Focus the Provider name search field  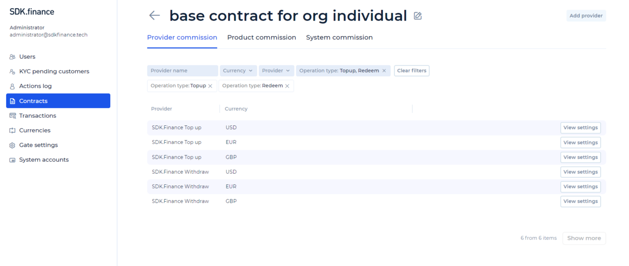click(x=182, y=71)
